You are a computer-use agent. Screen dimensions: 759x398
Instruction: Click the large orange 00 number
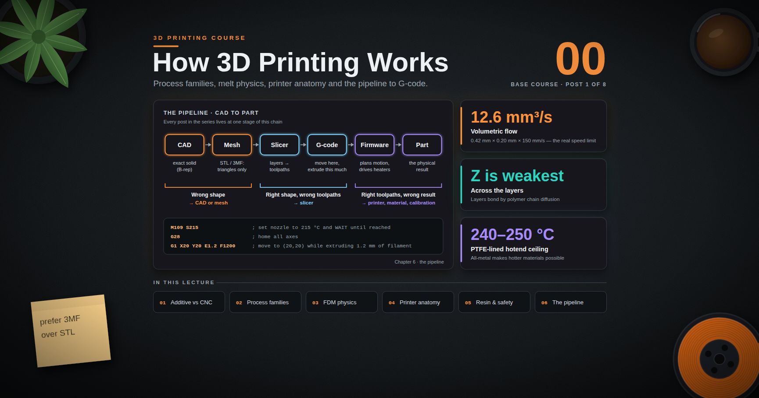(x=580, y=59)
